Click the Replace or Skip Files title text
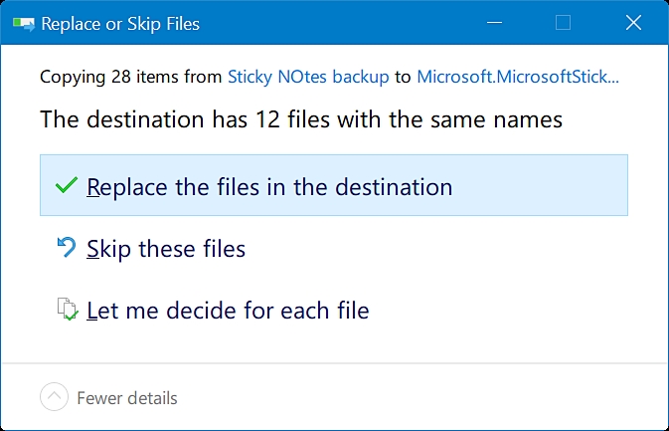Screen dimensions: 669x431 point(120,23)
